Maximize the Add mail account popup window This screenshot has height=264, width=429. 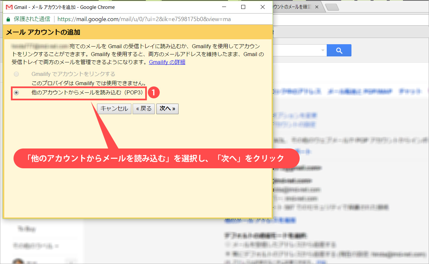click(243, 7)
